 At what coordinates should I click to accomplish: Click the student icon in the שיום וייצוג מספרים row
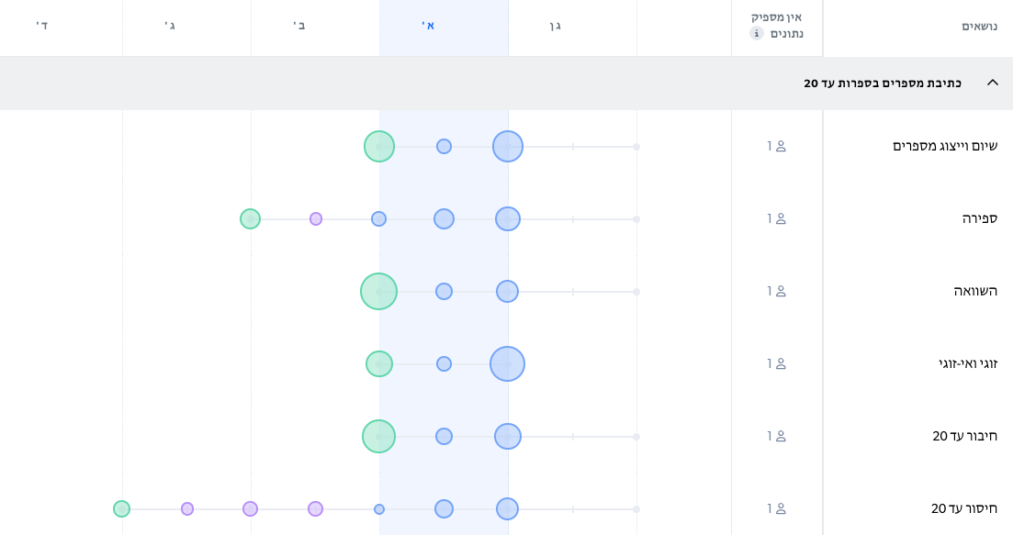click(x=781, y=146)
